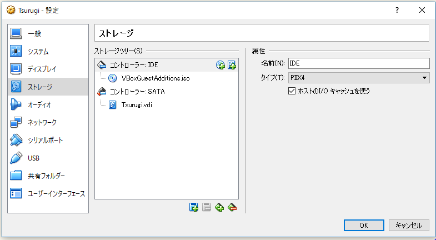Open the USB settings category
The width and height of the screenshot is (436, 240).
coord(48,158)
